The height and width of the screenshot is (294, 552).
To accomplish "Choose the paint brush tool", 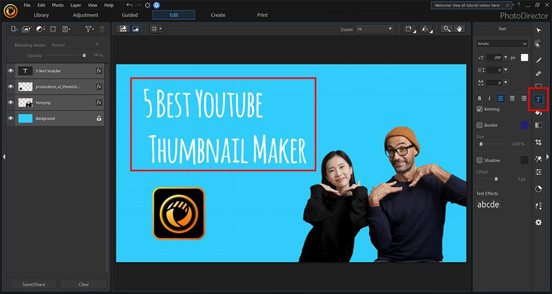I will point(538,43).
